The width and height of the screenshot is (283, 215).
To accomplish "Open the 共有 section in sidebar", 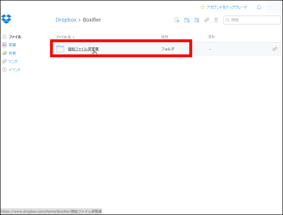I will [x=12, y=53].
